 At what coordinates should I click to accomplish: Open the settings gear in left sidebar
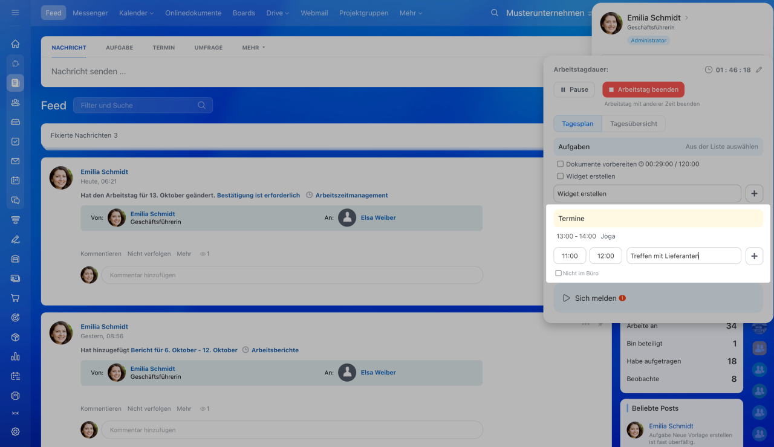(15, 431)
